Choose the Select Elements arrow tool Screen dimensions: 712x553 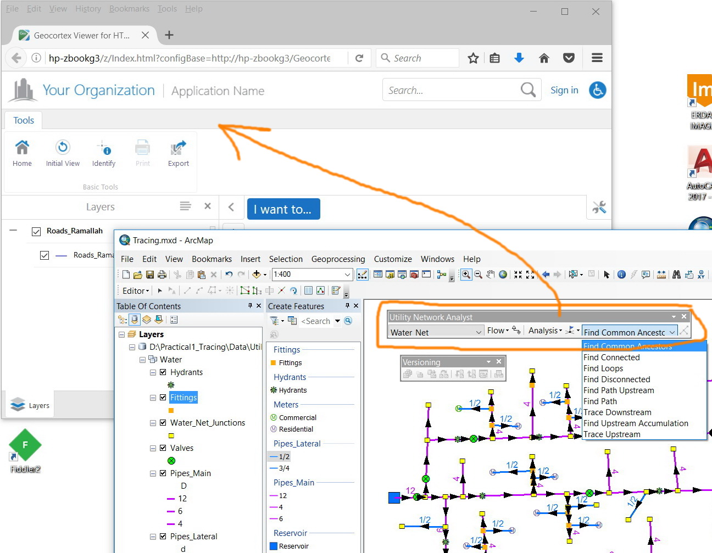(x=607, y=275)
